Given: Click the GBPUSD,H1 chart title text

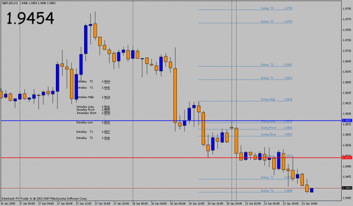Looking at the screenshot, I should pyautogui.click(x=10, y=3).
